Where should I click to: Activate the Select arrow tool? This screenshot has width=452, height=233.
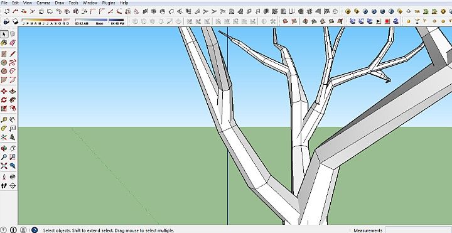click(4, 35)
